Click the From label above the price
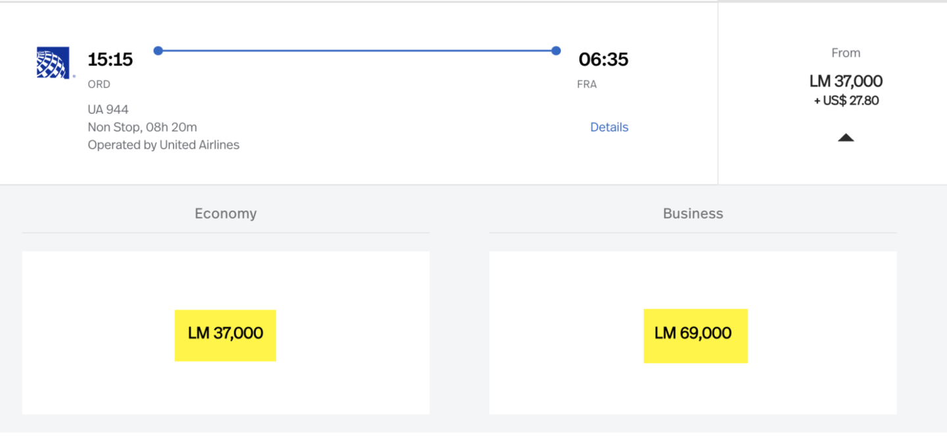This screenshot has width=947, height=438. tap(846, 53)
